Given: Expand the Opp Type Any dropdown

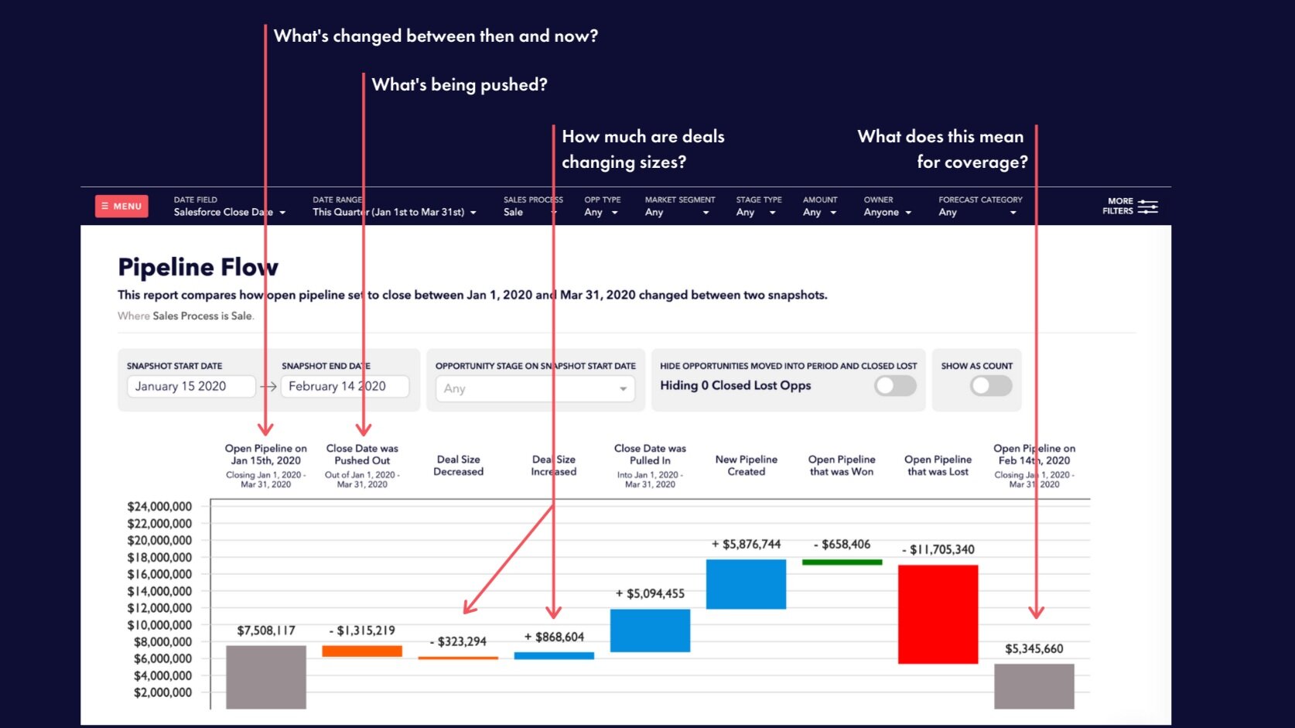Looking at the screenshot, I should coord(602,206).
